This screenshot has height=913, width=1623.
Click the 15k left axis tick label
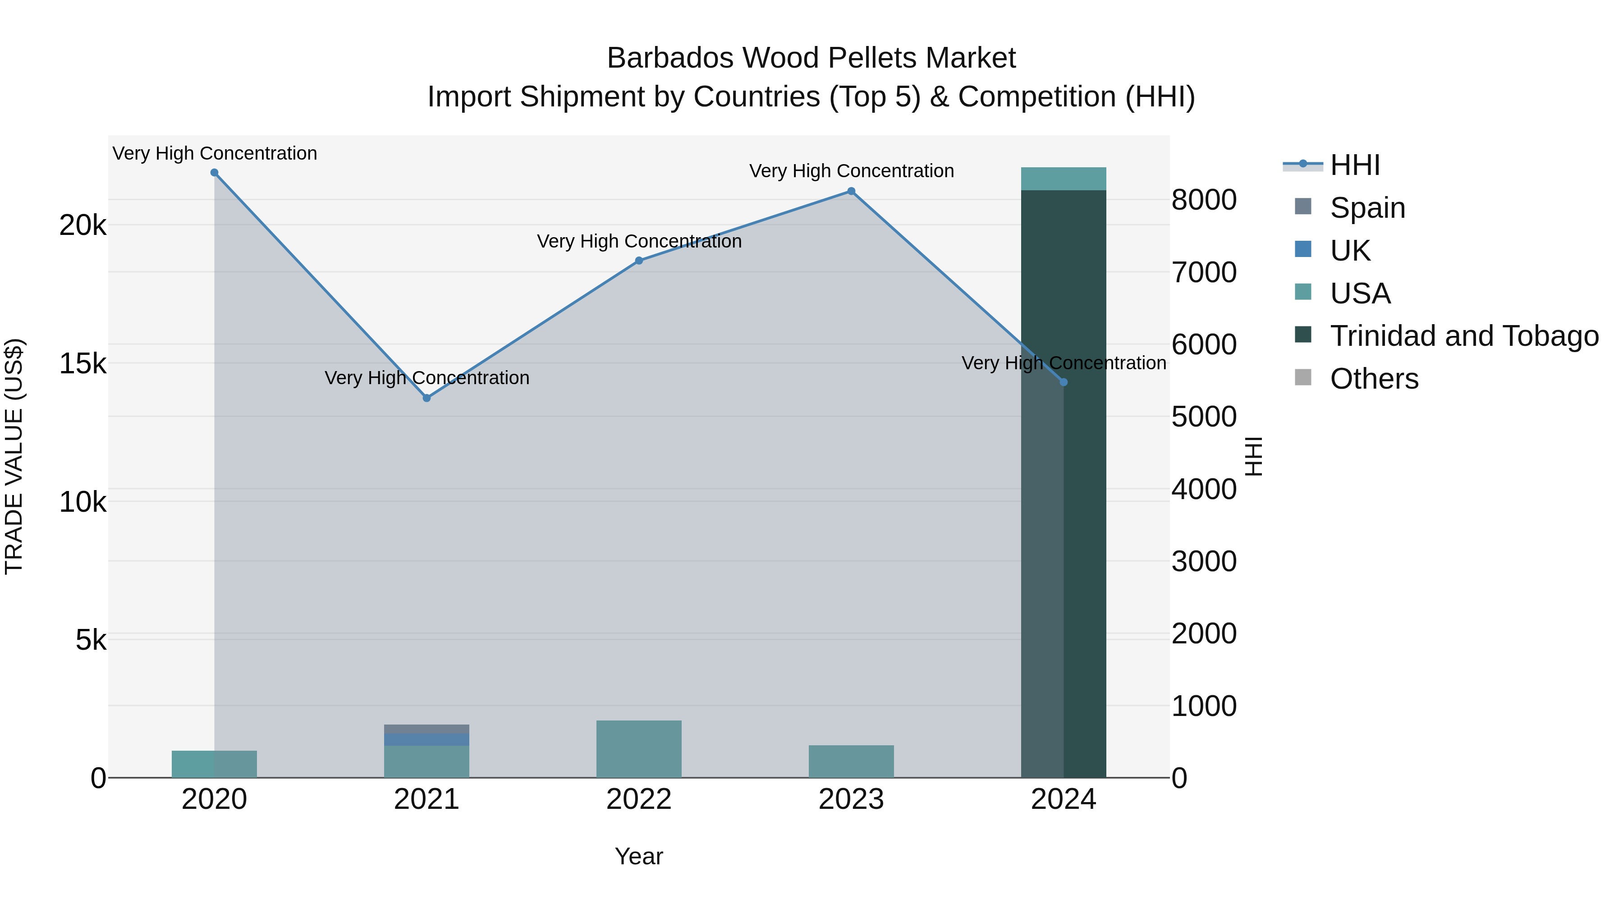pos(83,363)
